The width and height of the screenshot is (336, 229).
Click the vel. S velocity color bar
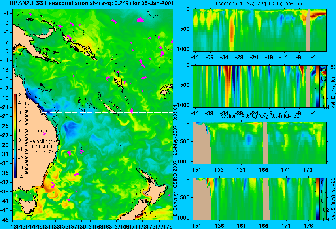click(317, 199)
